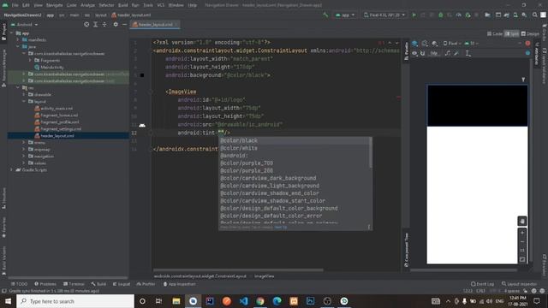Click the Windows Start button

pos(8,301)
